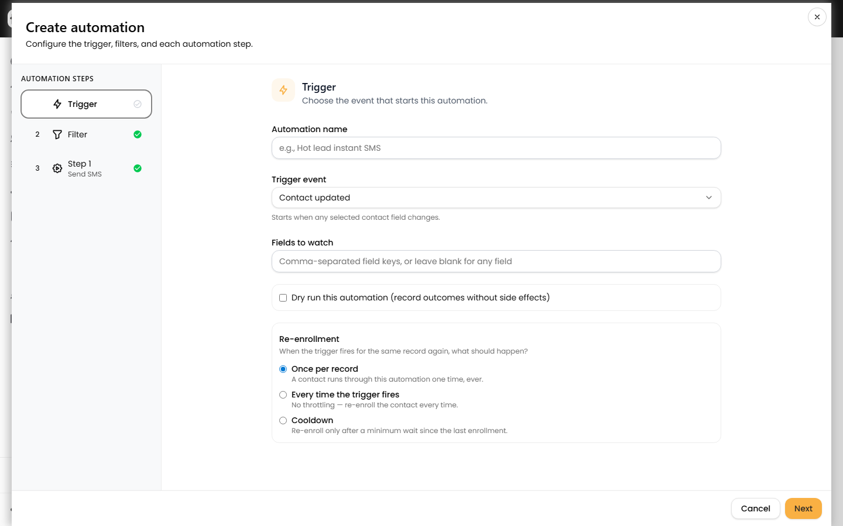Screen dimensions: 843x526
Task: Click the funnel Filter icon in sidebar
Action: click(57, 134)
